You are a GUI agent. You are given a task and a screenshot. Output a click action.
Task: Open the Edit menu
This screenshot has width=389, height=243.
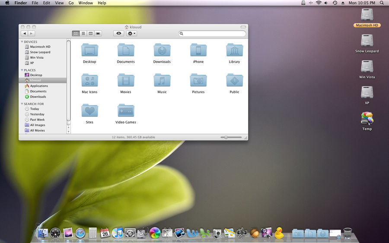click(x=46, y=3)
